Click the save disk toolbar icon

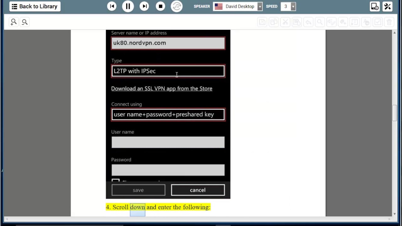pyautogui.click(x=262, y=22)
